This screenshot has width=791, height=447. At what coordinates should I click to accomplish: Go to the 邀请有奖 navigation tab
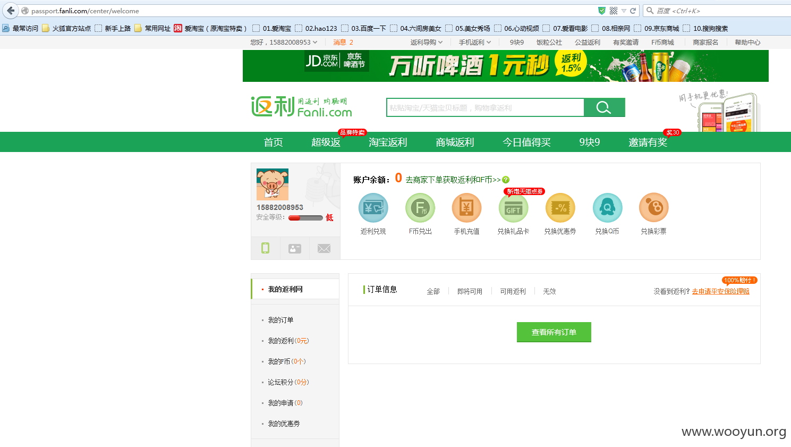tap(648, 142)
